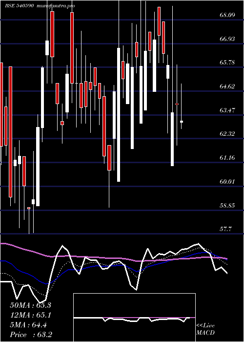This screenshot has height=342, width=244.
Task: Click the munafasutra.pro site label
Action: (56, 6)
